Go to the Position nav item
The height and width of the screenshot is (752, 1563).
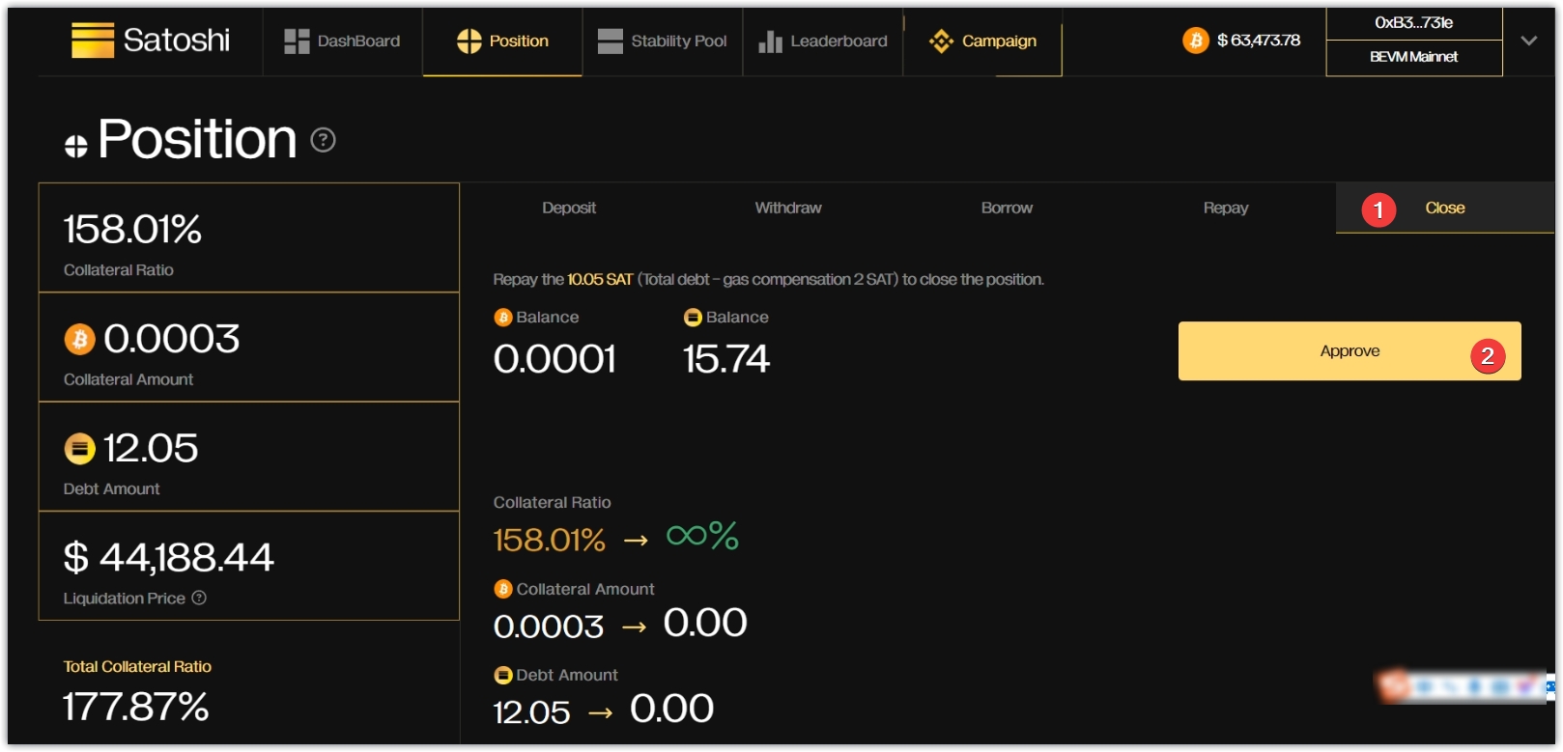click(x=502, y=42)
